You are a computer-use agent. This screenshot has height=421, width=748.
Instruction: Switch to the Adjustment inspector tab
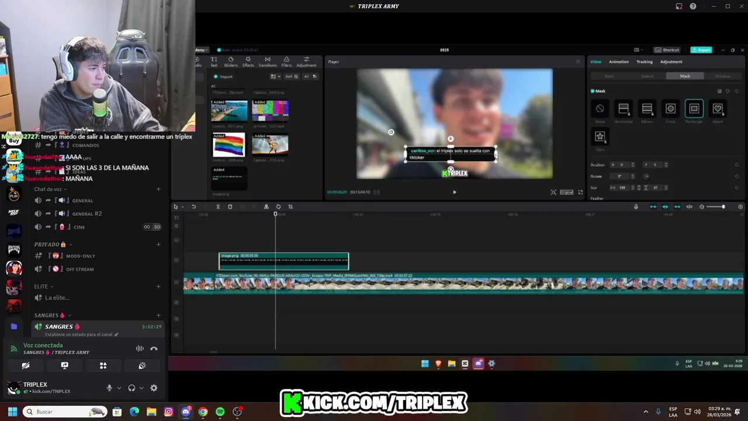671,61
